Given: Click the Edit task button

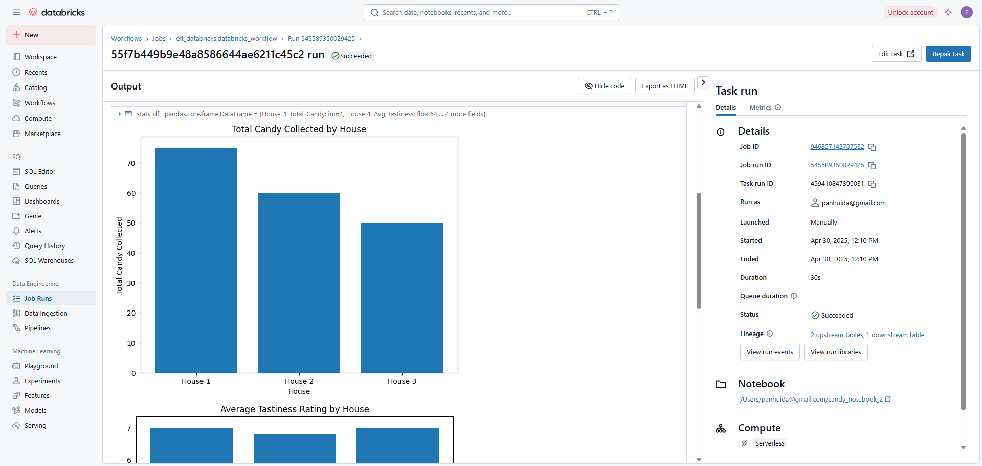Looking at the screenshot, I should point(896,54).
